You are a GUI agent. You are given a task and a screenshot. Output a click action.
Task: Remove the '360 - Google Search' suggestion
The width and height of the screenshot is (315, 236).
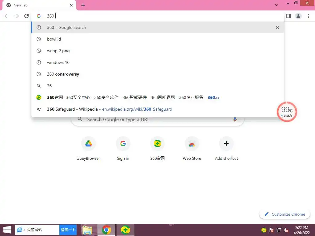pos(277,27)
